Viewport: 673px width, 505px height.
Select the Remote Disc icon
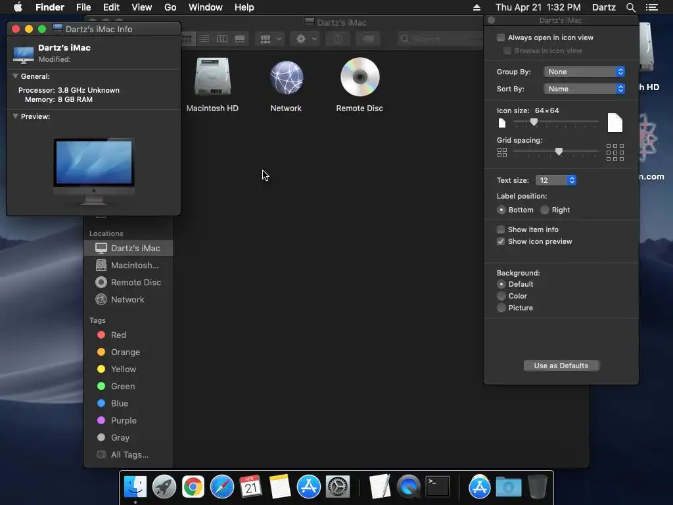[360, 77]
